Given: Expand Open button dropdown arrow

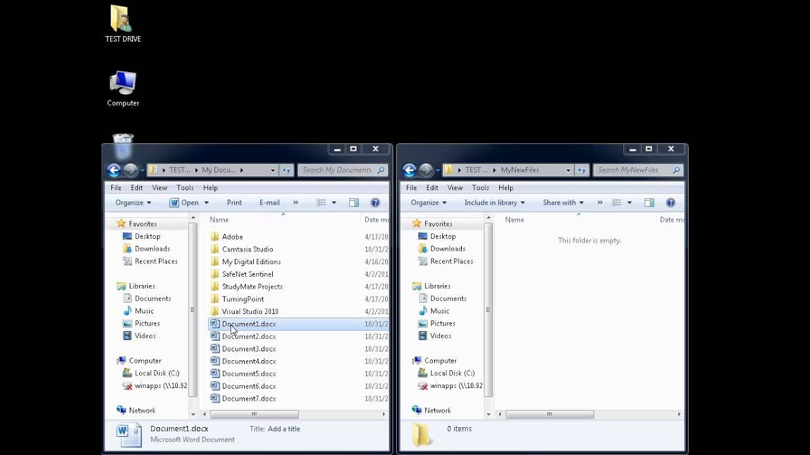Looking at the screenshot, I should coord(206,203).
